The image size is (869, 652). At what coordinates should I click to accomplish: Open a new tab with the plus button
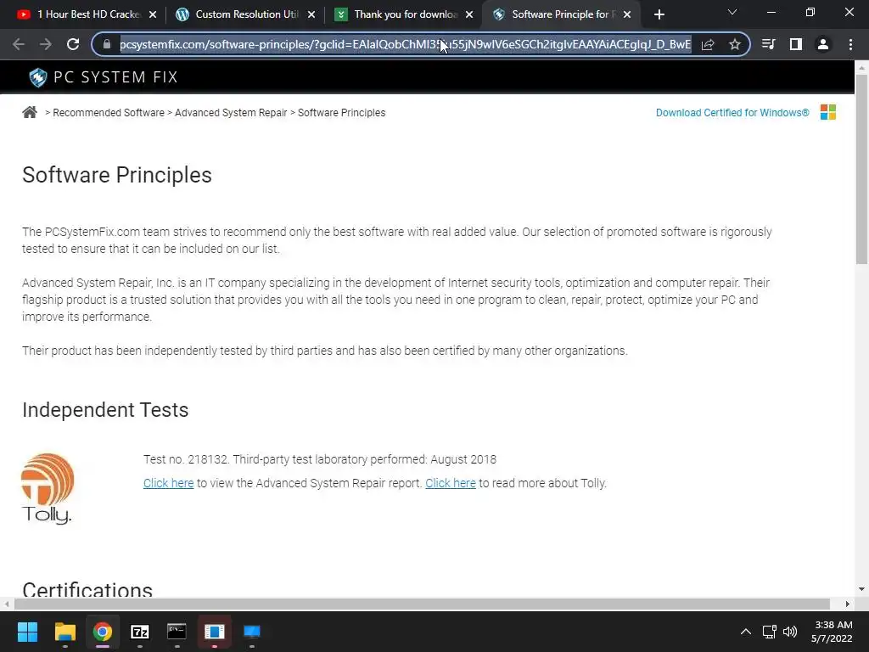click(x=659, y=14)
